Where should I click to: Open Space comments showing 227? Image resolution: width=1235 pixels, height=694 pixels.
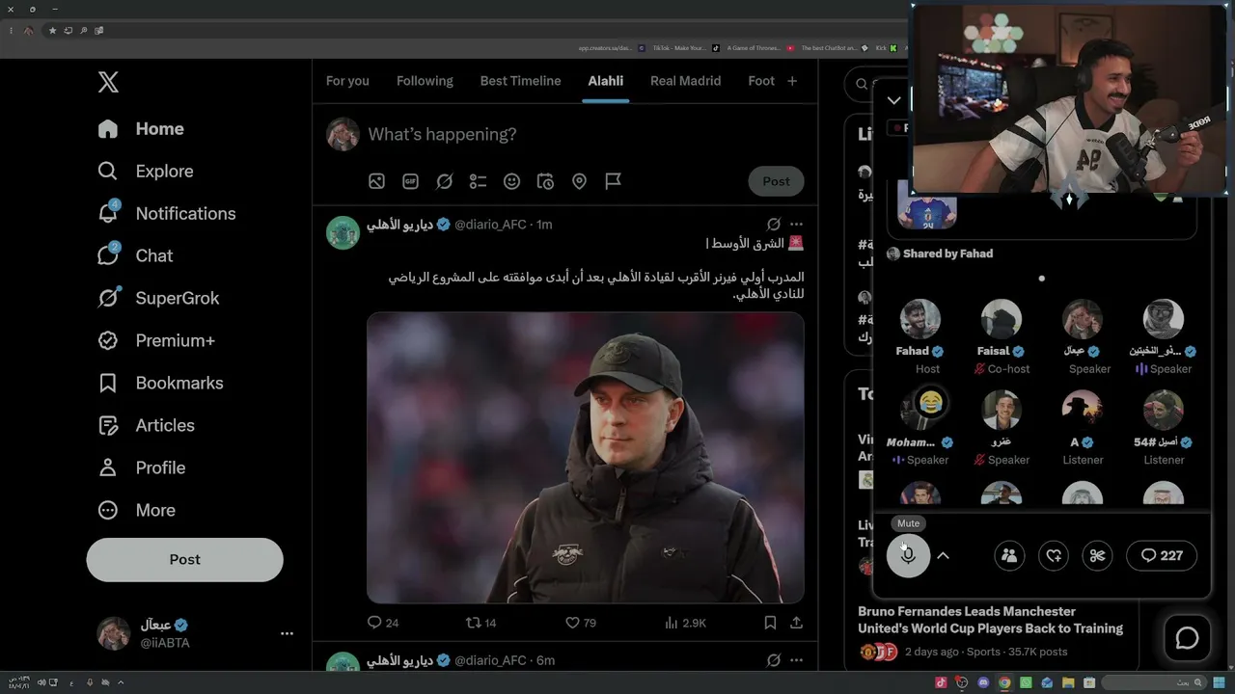pos(1162,555)
